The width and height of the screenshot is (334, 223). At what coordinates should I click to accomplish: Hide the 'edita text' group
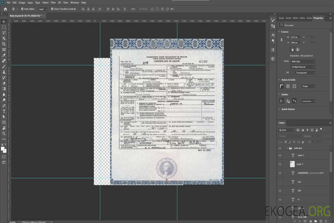[x=280, y=148]
